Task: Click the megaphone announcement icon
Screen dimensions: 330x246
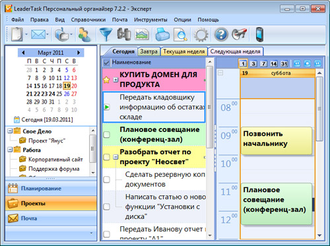Action: 240,34
